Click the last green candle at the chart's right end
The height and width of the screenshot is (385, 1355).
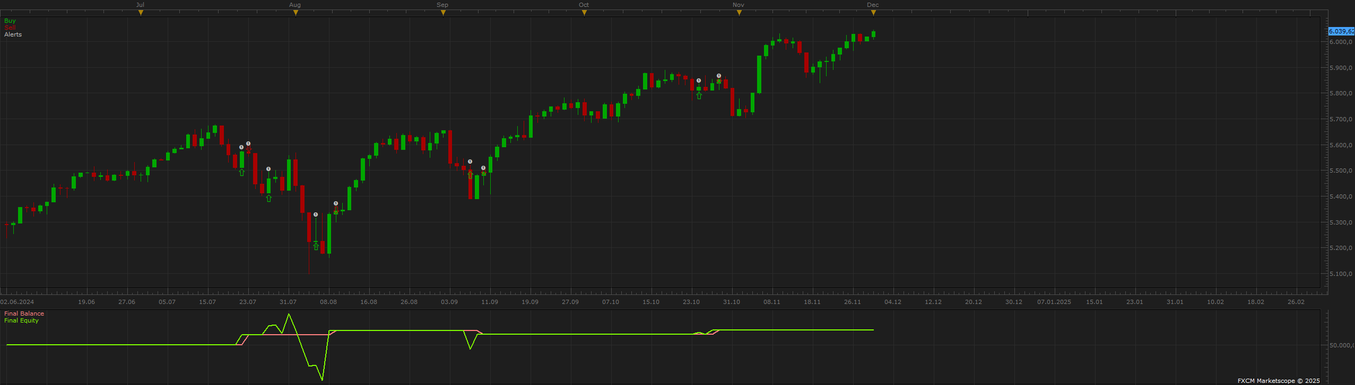click(873, 34)
